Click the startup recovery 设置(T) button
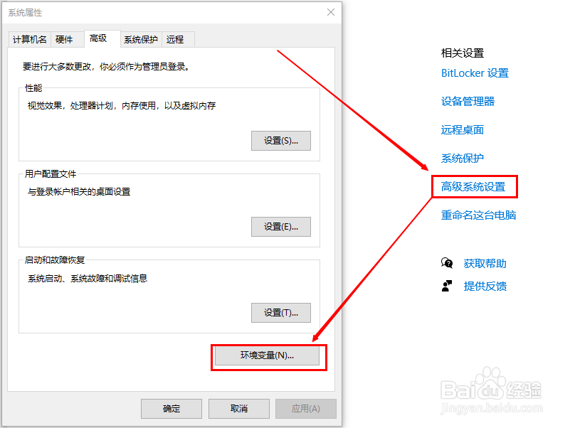 pos(280,312)
